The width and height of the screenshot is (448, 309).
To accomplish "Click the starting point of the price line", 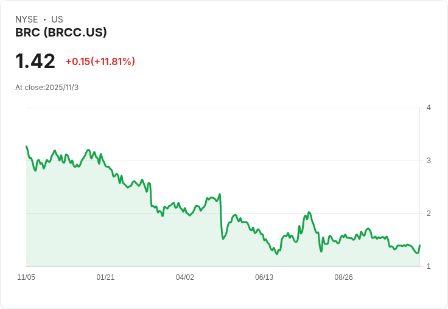I will [27, 147].
